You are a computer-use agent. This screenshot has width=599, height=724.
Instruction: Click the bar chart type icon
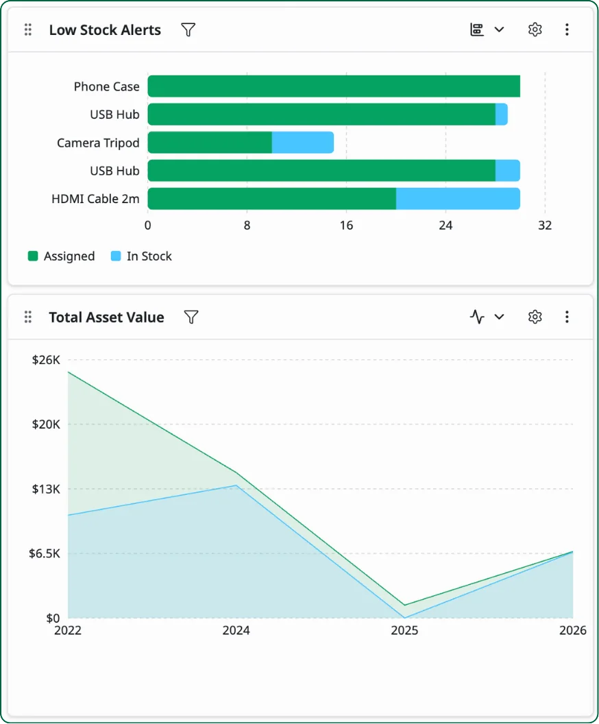coord(477,29)
